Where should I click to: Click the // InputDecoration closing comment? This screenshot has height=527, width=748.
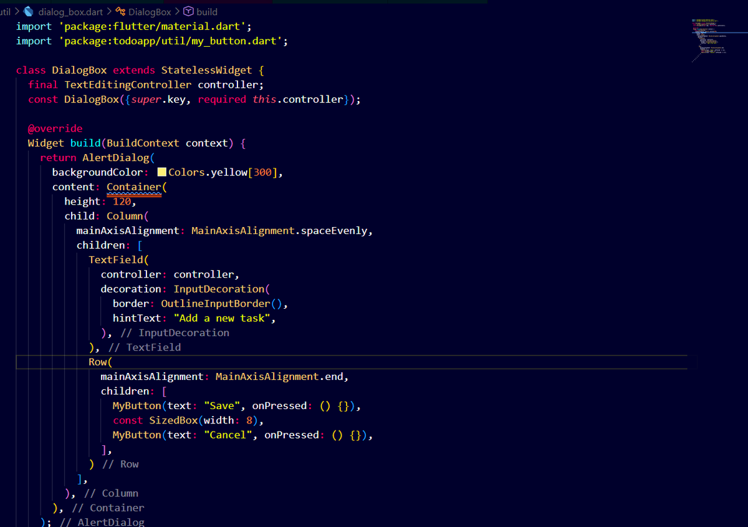coord(175,333)
